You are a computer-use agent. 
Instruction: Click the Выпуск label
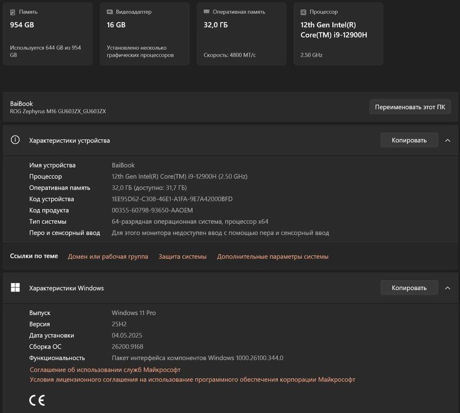point(40,313)
